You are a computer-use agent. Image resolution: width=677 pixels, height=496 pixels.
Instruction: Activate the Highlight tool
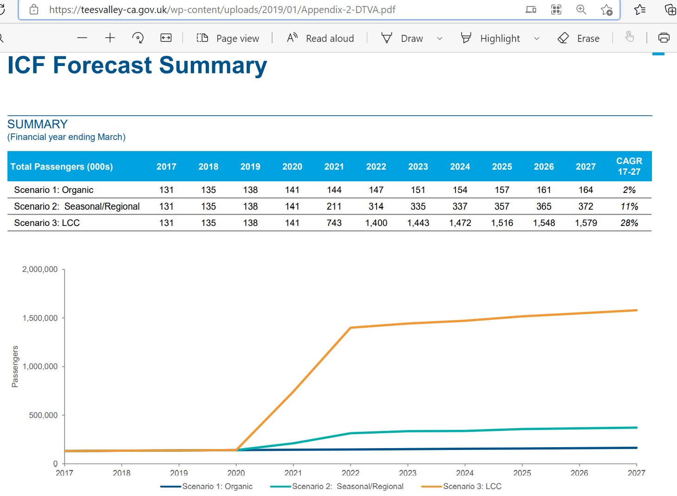point(490,38)
